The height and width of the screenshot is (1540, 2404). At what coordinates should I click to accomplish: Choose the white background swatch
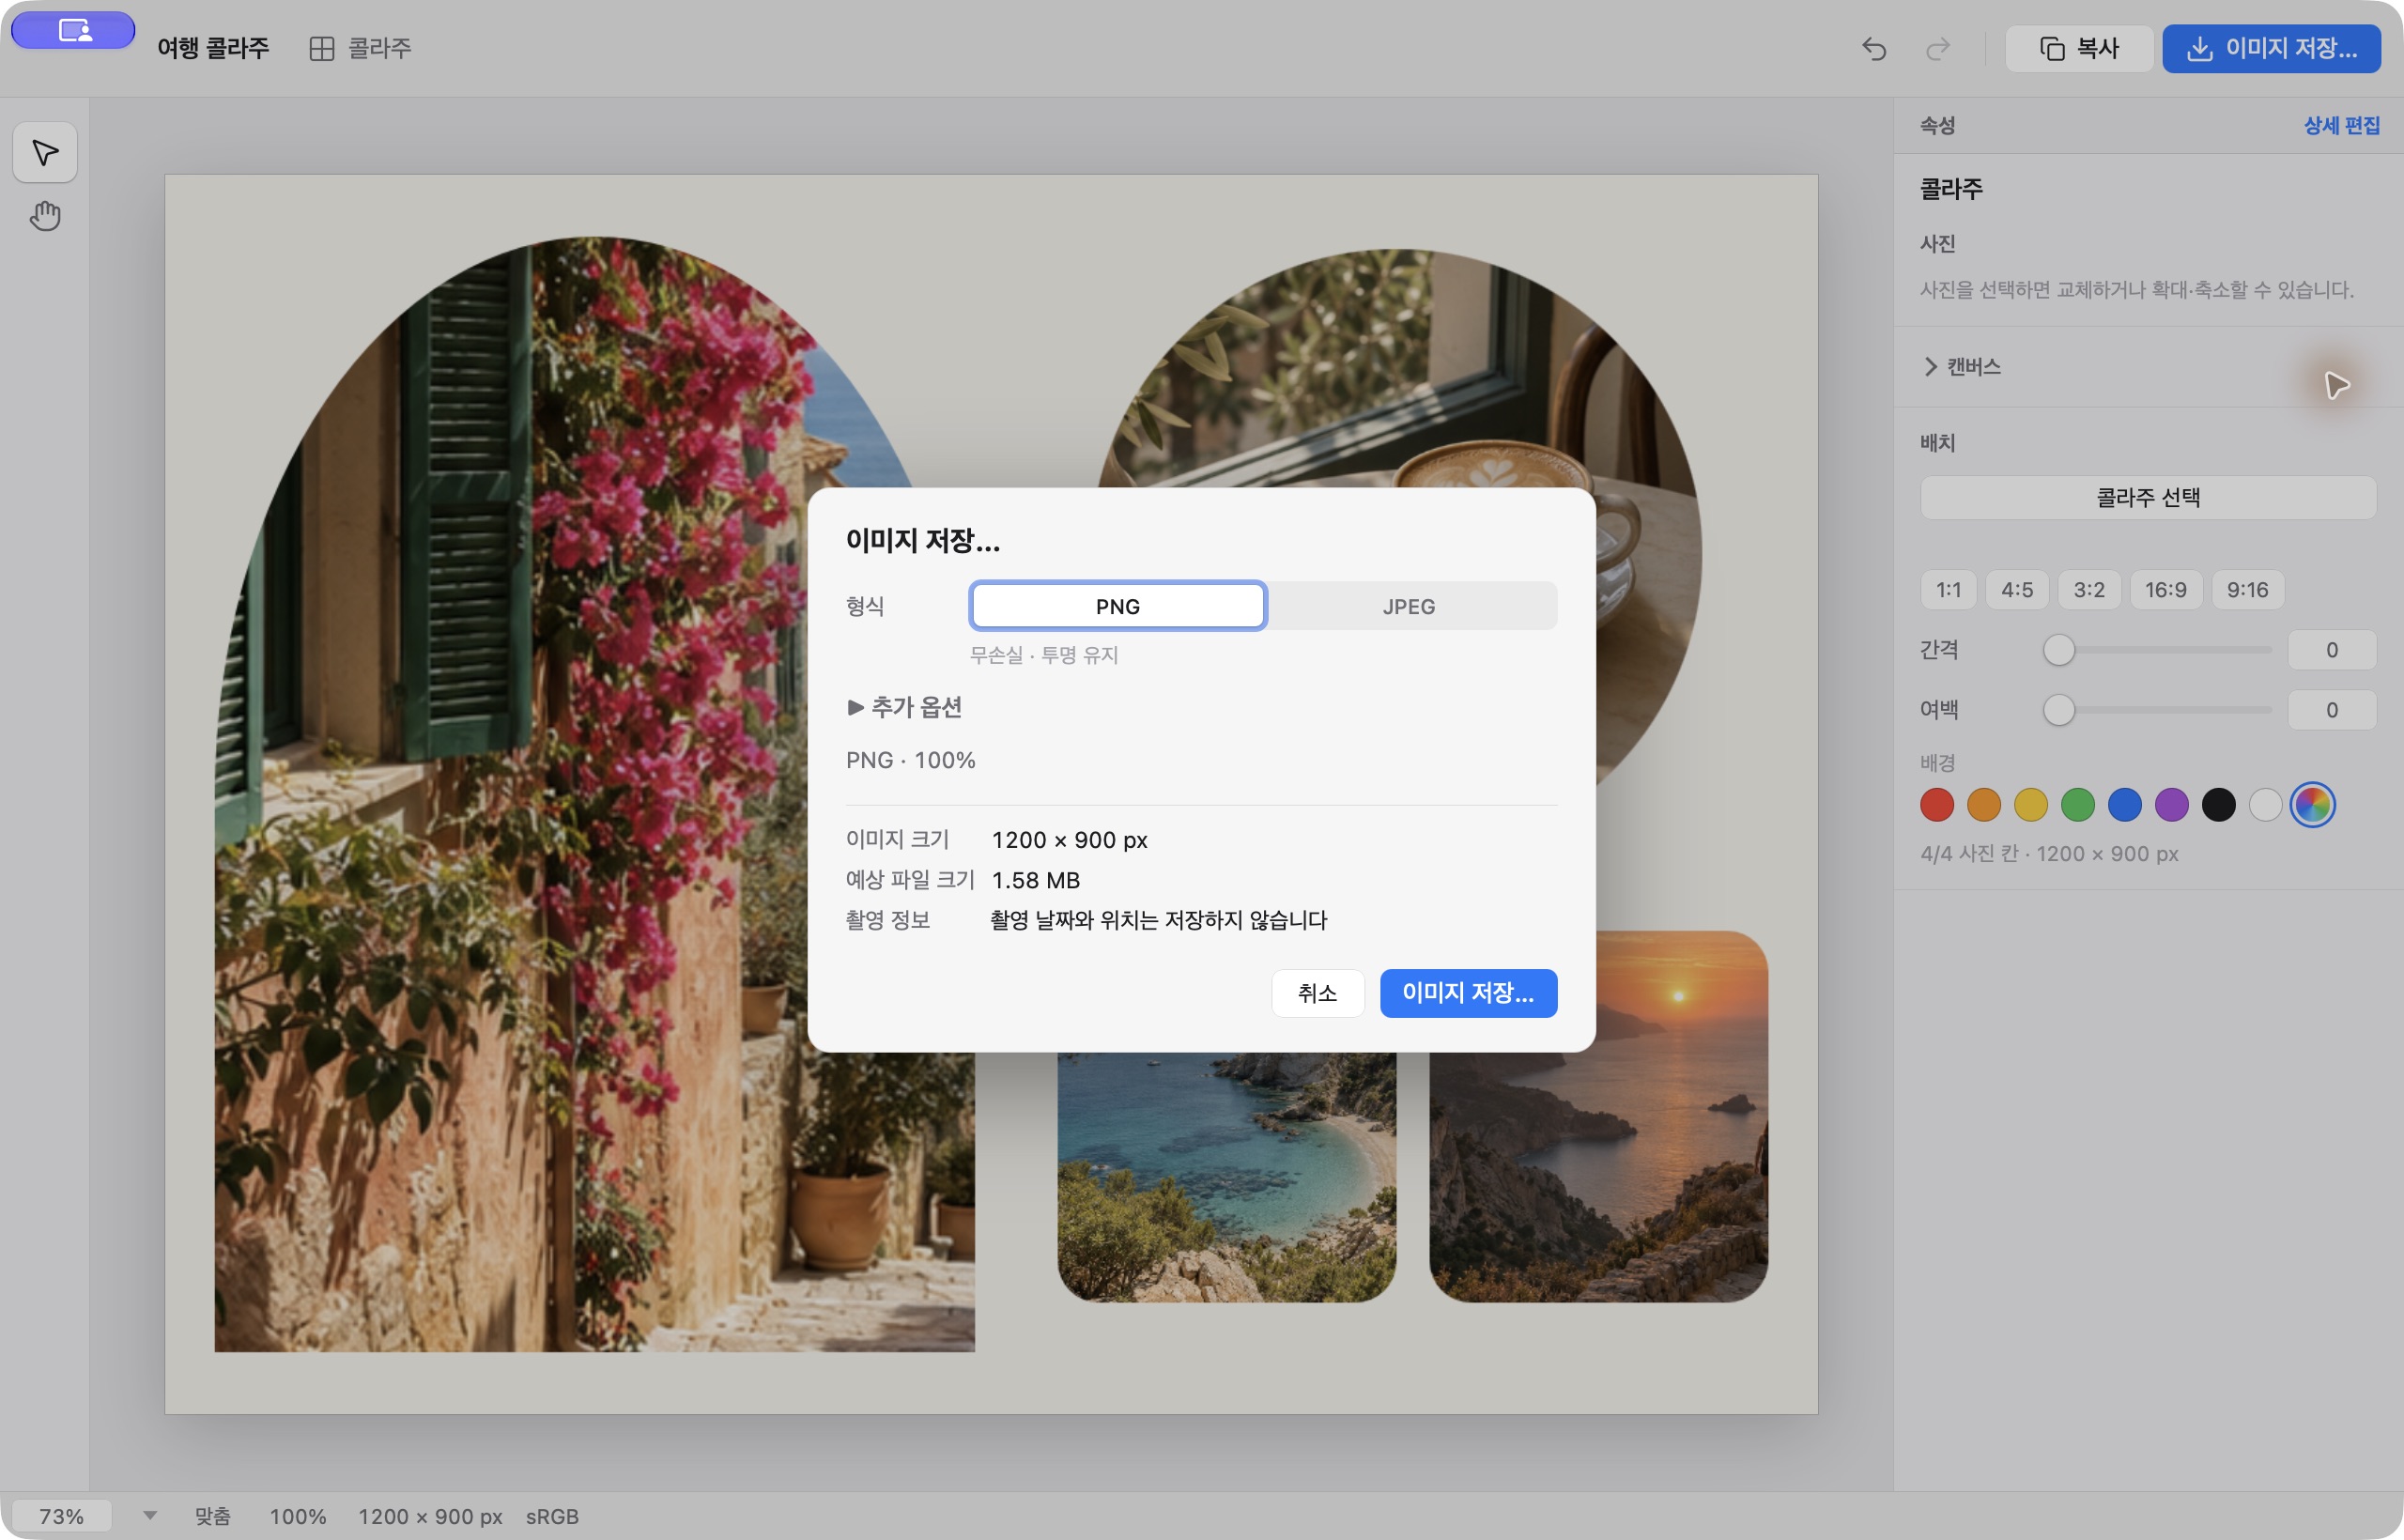(x=2266, y=805)
